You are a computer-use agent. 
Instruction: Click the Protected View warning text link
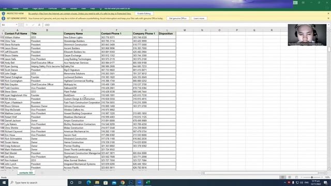[x=80, y=13]
